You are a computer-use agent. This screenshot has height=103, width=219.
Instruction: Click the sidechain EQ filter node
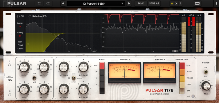(x=58, y=35)
